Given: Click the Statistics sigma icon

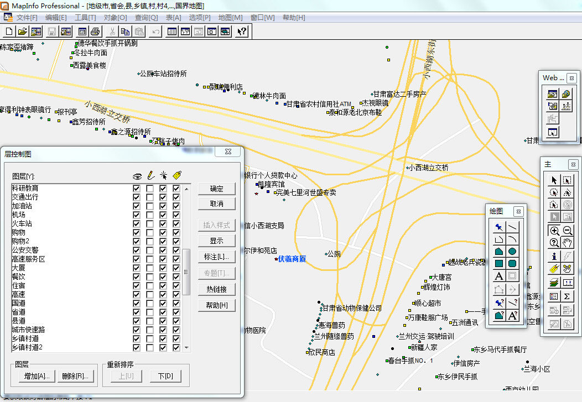Looking at the screenshot, I should (x=567, y=296).
